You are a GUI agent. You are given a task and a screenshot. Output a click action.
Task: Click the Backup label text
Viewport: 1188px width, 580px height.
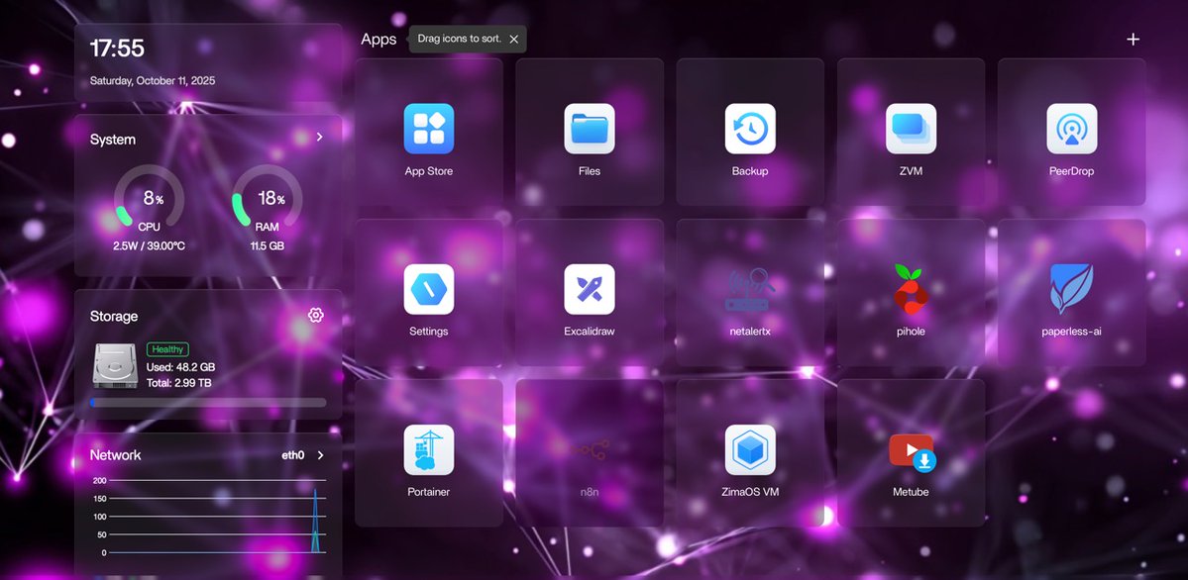coord(750,171)
